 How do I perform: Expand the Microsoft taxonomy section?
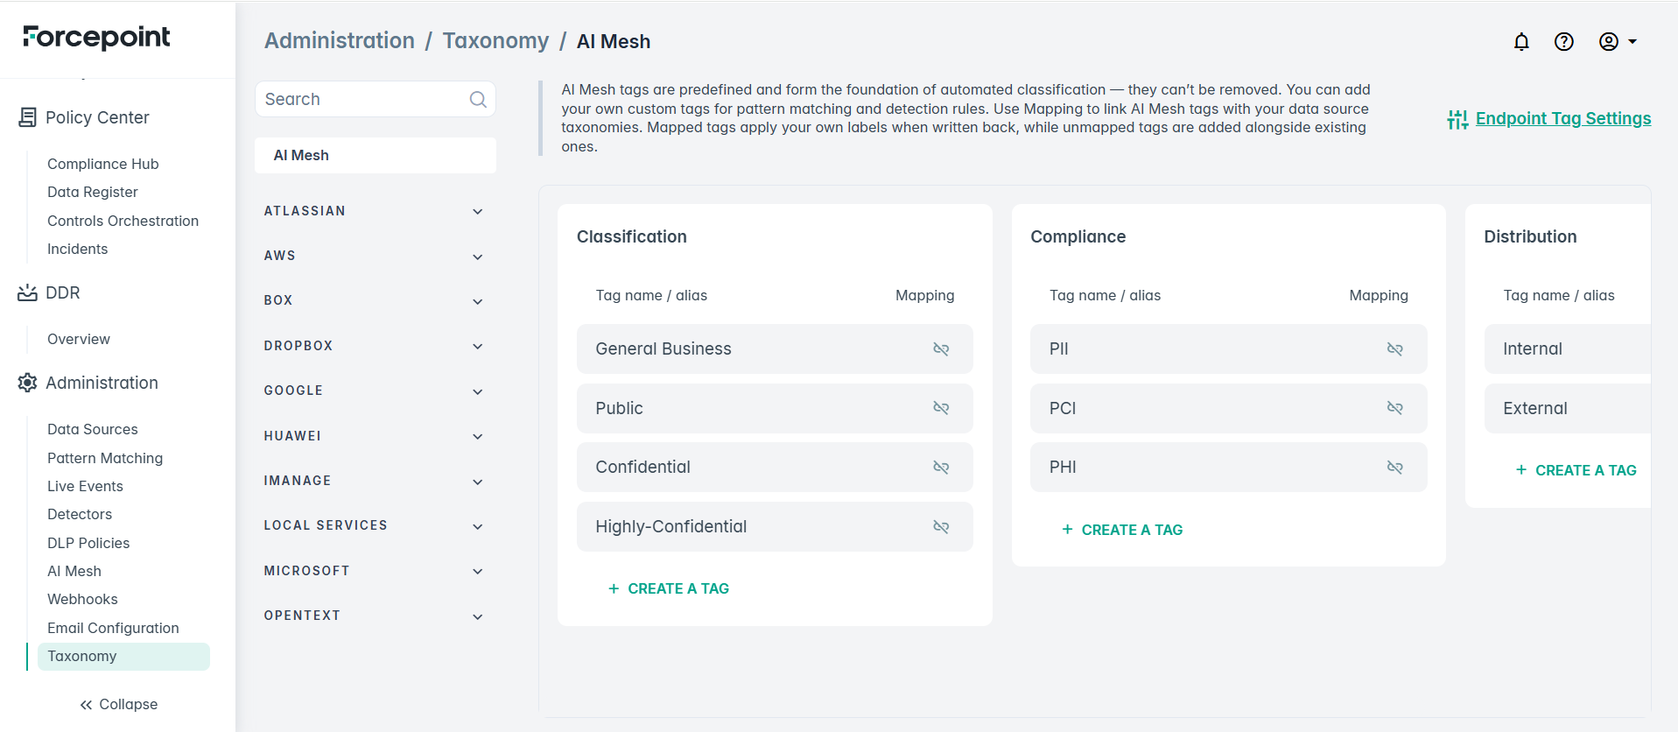click(x=477, y=571)
